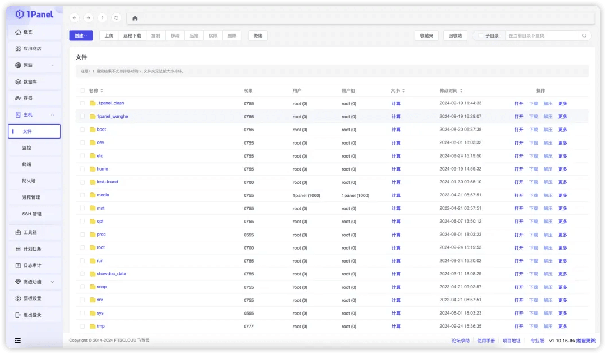Sort by name using 名称 sort arrows
Screen dimensions: 606x354
(102, 90)
